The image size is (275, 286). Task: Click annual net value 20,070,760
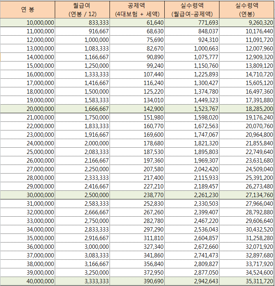[247, 126]
